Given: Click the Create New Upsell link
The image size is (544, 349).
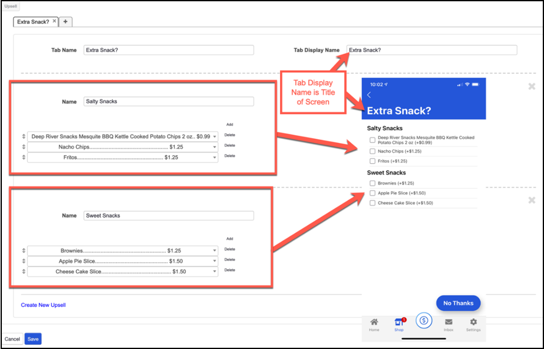Looking at the screenshot, I should point(43,305).
